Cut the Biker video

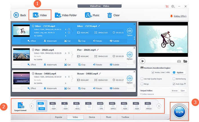(67, 41)
